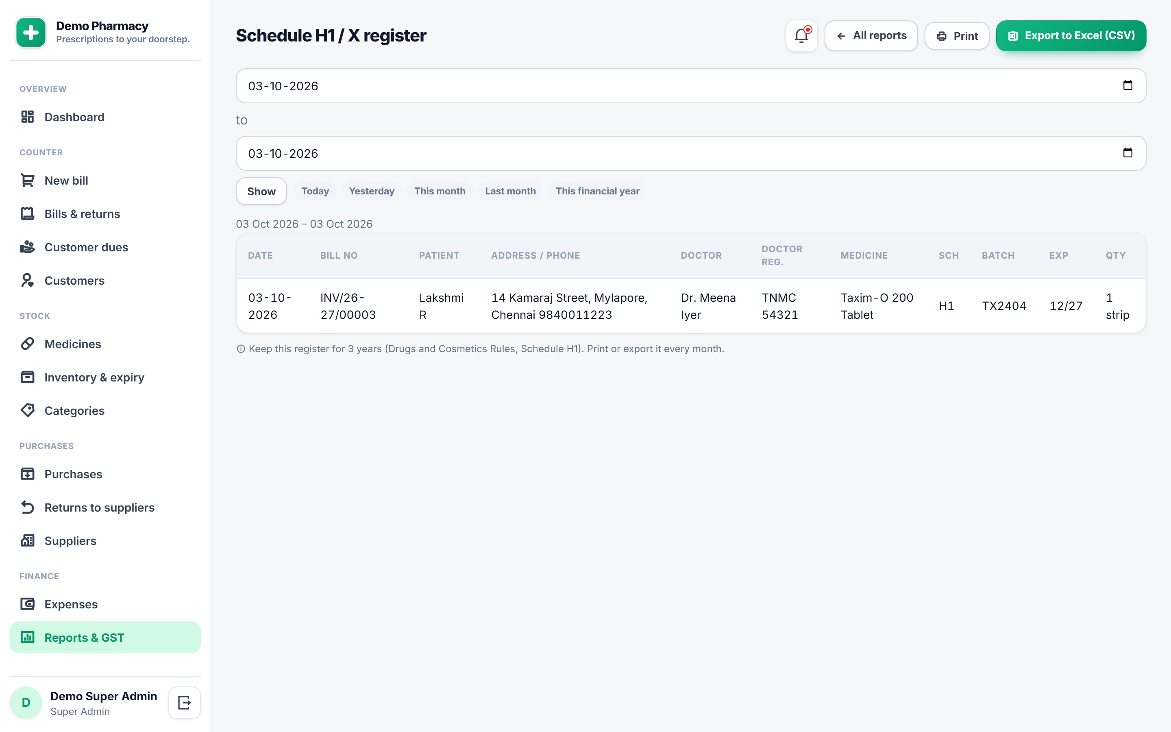Choose the This month range

coord(440,191)
